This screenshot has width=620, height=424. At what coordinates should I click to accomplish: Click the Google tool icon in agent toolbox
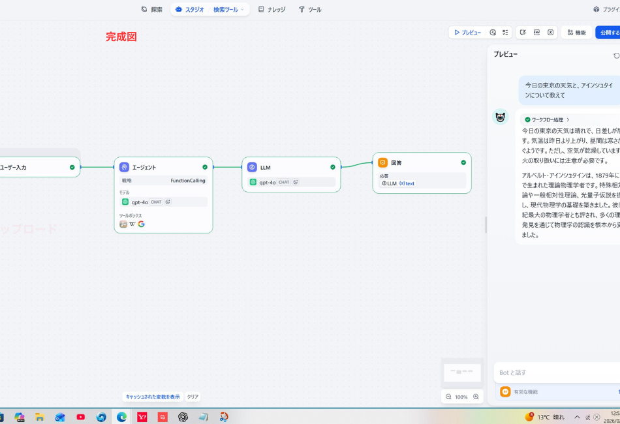pyautogui.click(x=141, y=224)
